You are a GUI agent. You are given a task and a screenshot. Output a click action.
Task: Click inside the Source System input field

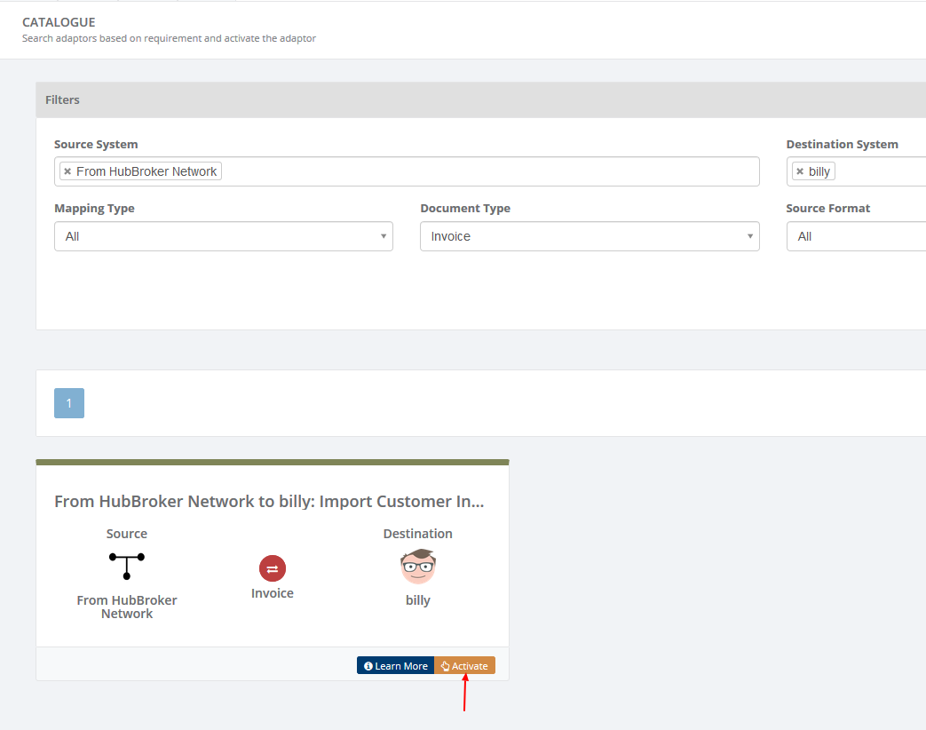[407, 171]
